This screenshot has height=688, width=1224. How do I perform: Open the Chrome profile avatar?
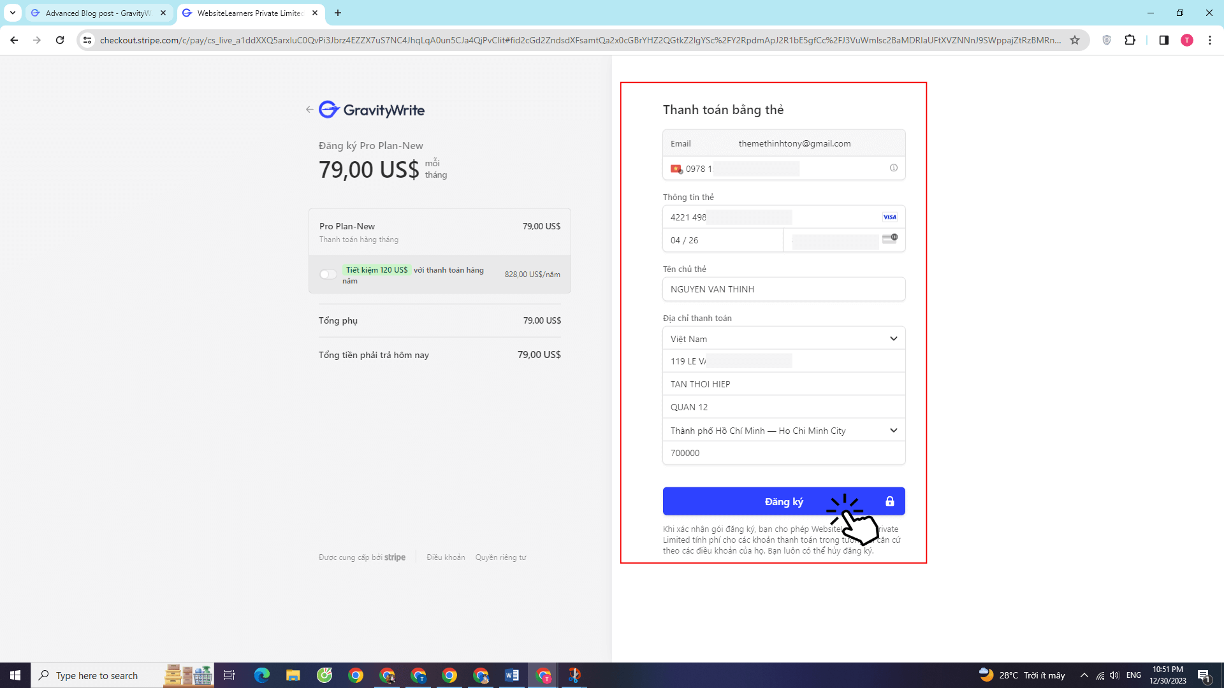[x=1186, y=40]
